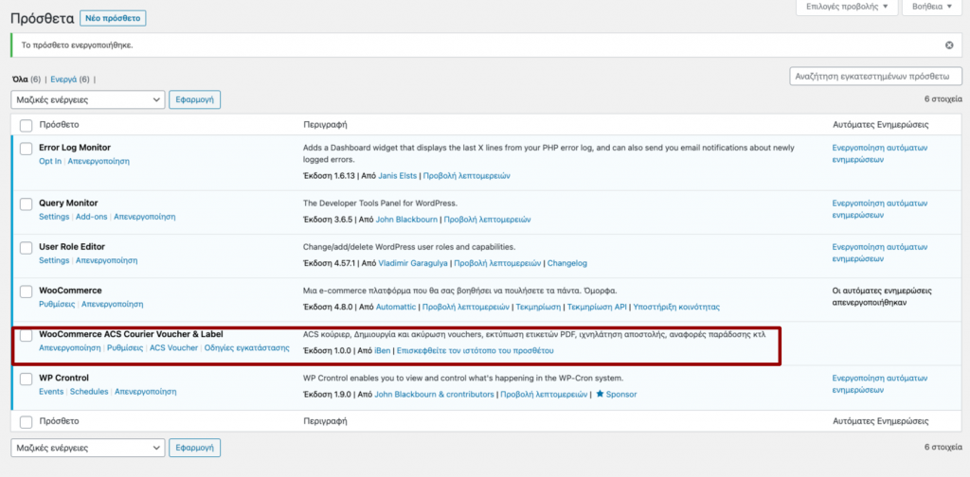Open Janis Elsts author link
Screen dimensions: 970x477
pos(397,175)
